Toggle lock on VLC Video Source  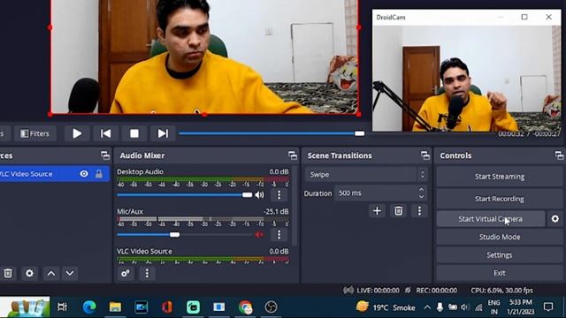pos(98,174)
